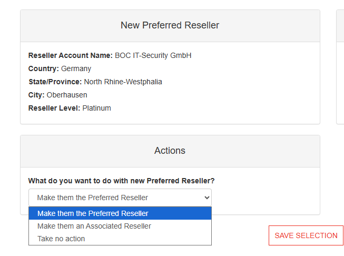Click the dropdown chevron arrow in Actions

207,198
